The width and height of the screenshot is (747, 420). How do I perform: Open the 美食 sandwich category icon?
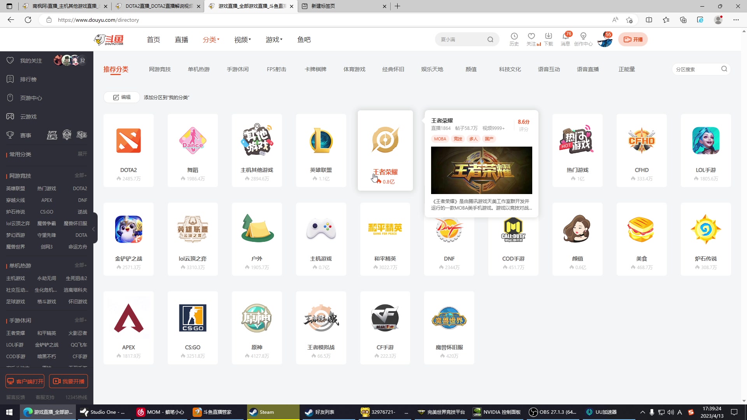pos(642,229)
